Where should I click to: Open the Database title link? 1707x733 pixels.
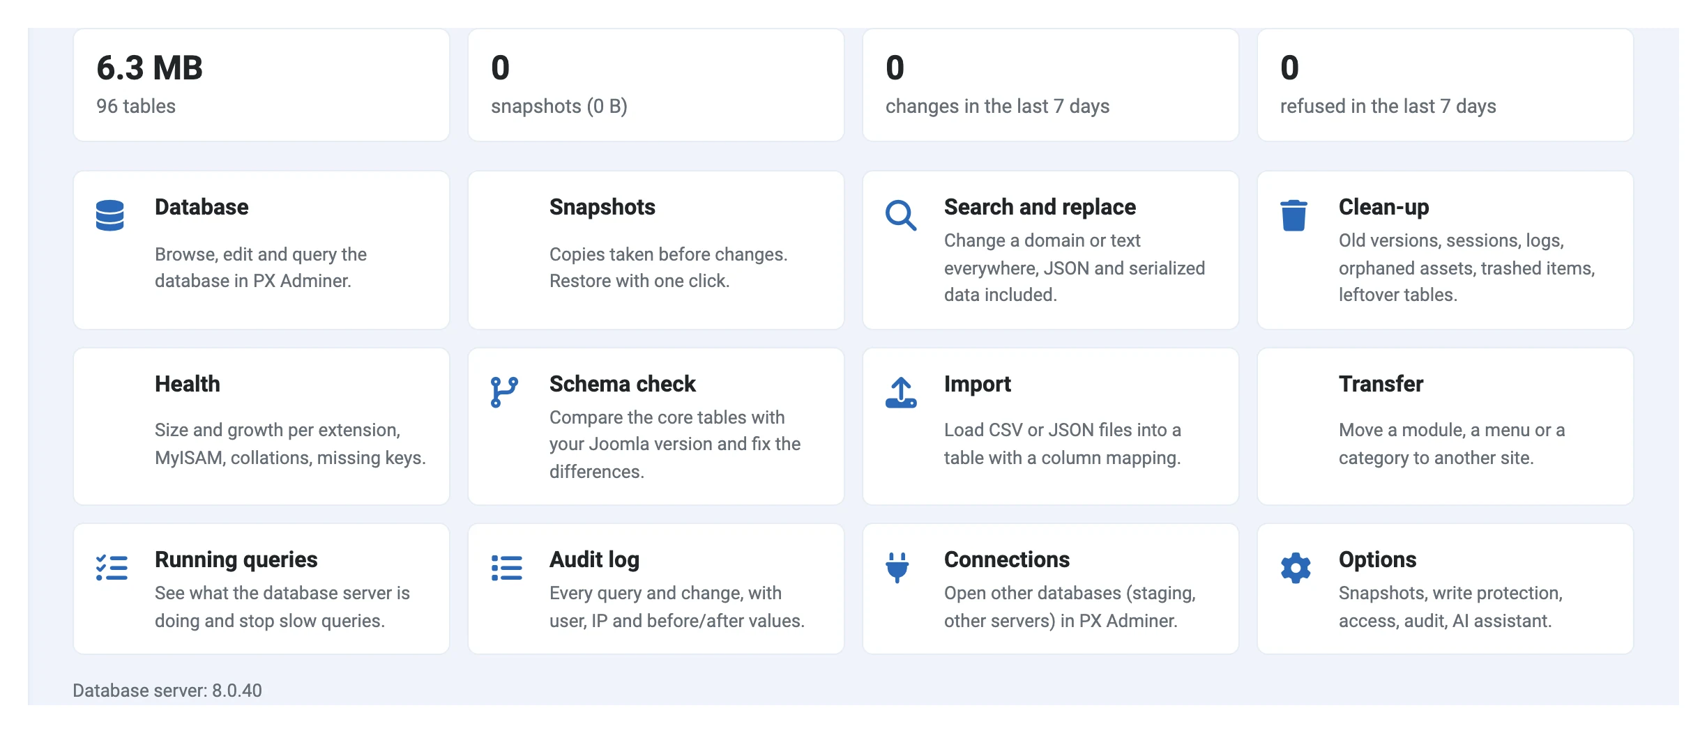click(x=202, y=207)
